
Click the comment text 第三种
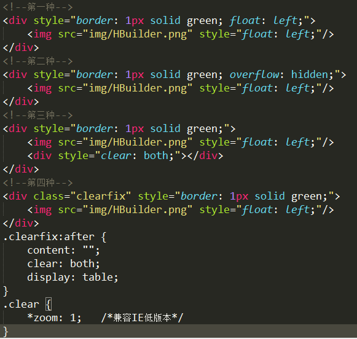[x=41, y=115]
